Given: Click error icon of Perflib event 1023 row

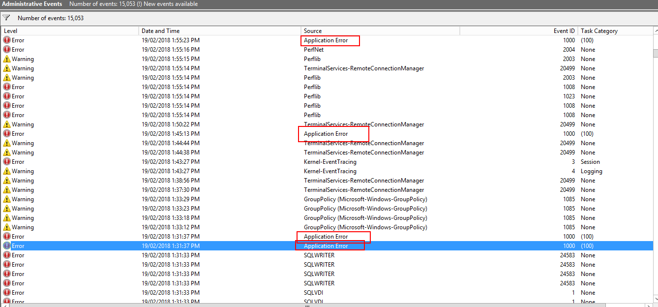Looking at the screenshot, I should (x=7, y=96).
